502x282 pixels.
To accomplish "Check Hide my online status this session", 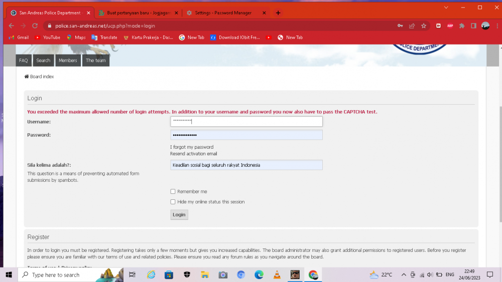I will 173,202.
